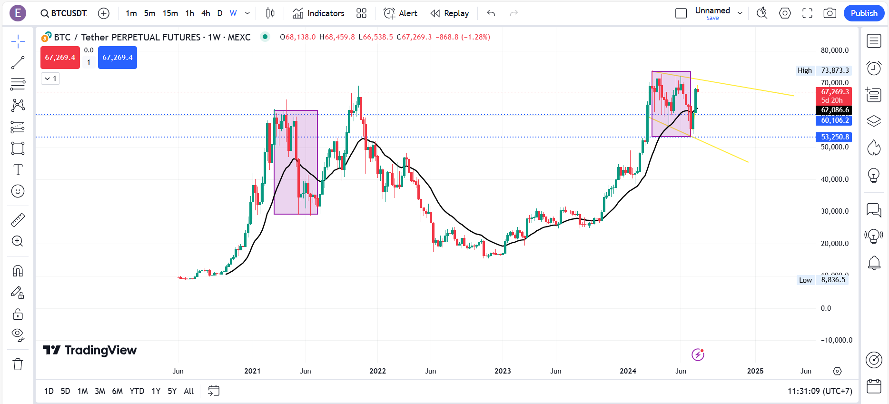Select the trend line drawing tool

coord(18,63)
